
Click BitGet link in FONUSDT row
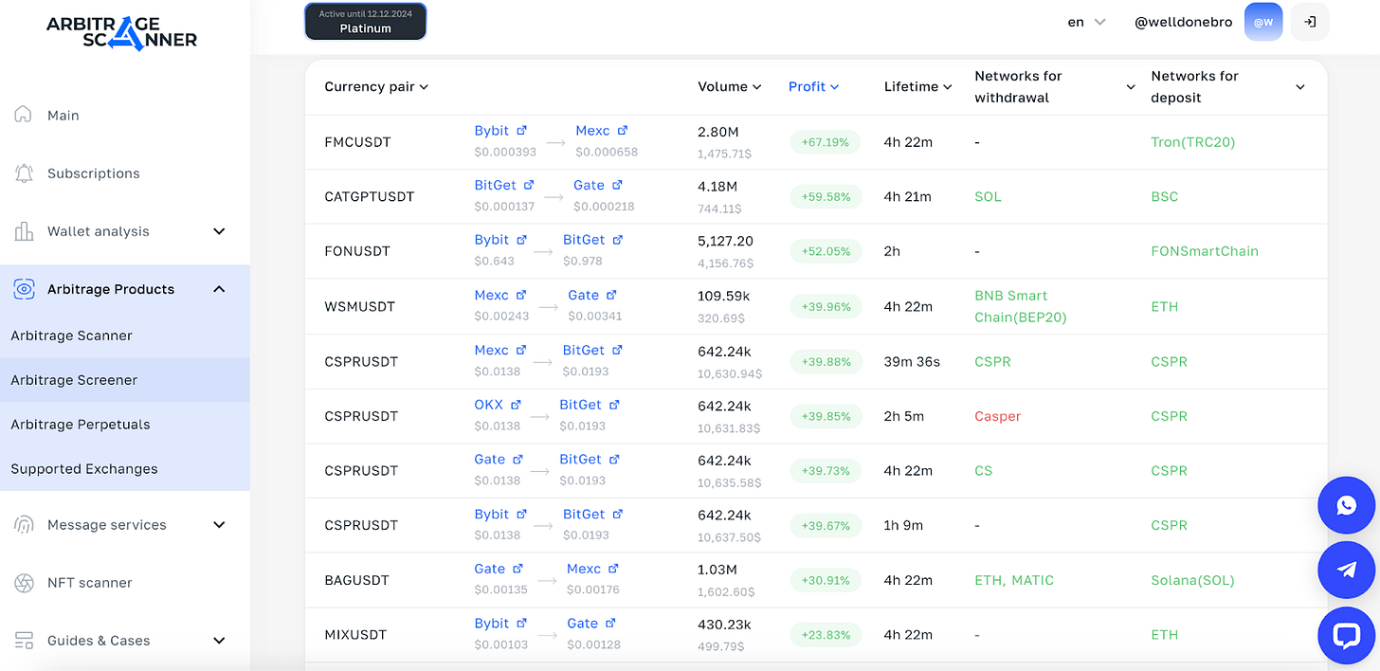pyautogui.click(x=584, y=240)
